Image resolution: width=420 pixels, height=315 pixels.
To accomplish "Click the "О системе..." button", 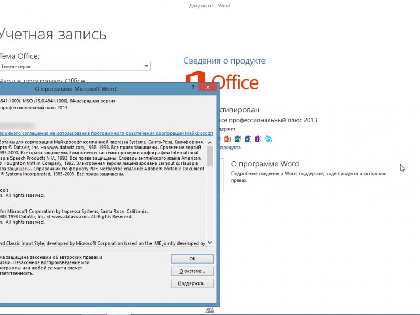I will [192, 271].
